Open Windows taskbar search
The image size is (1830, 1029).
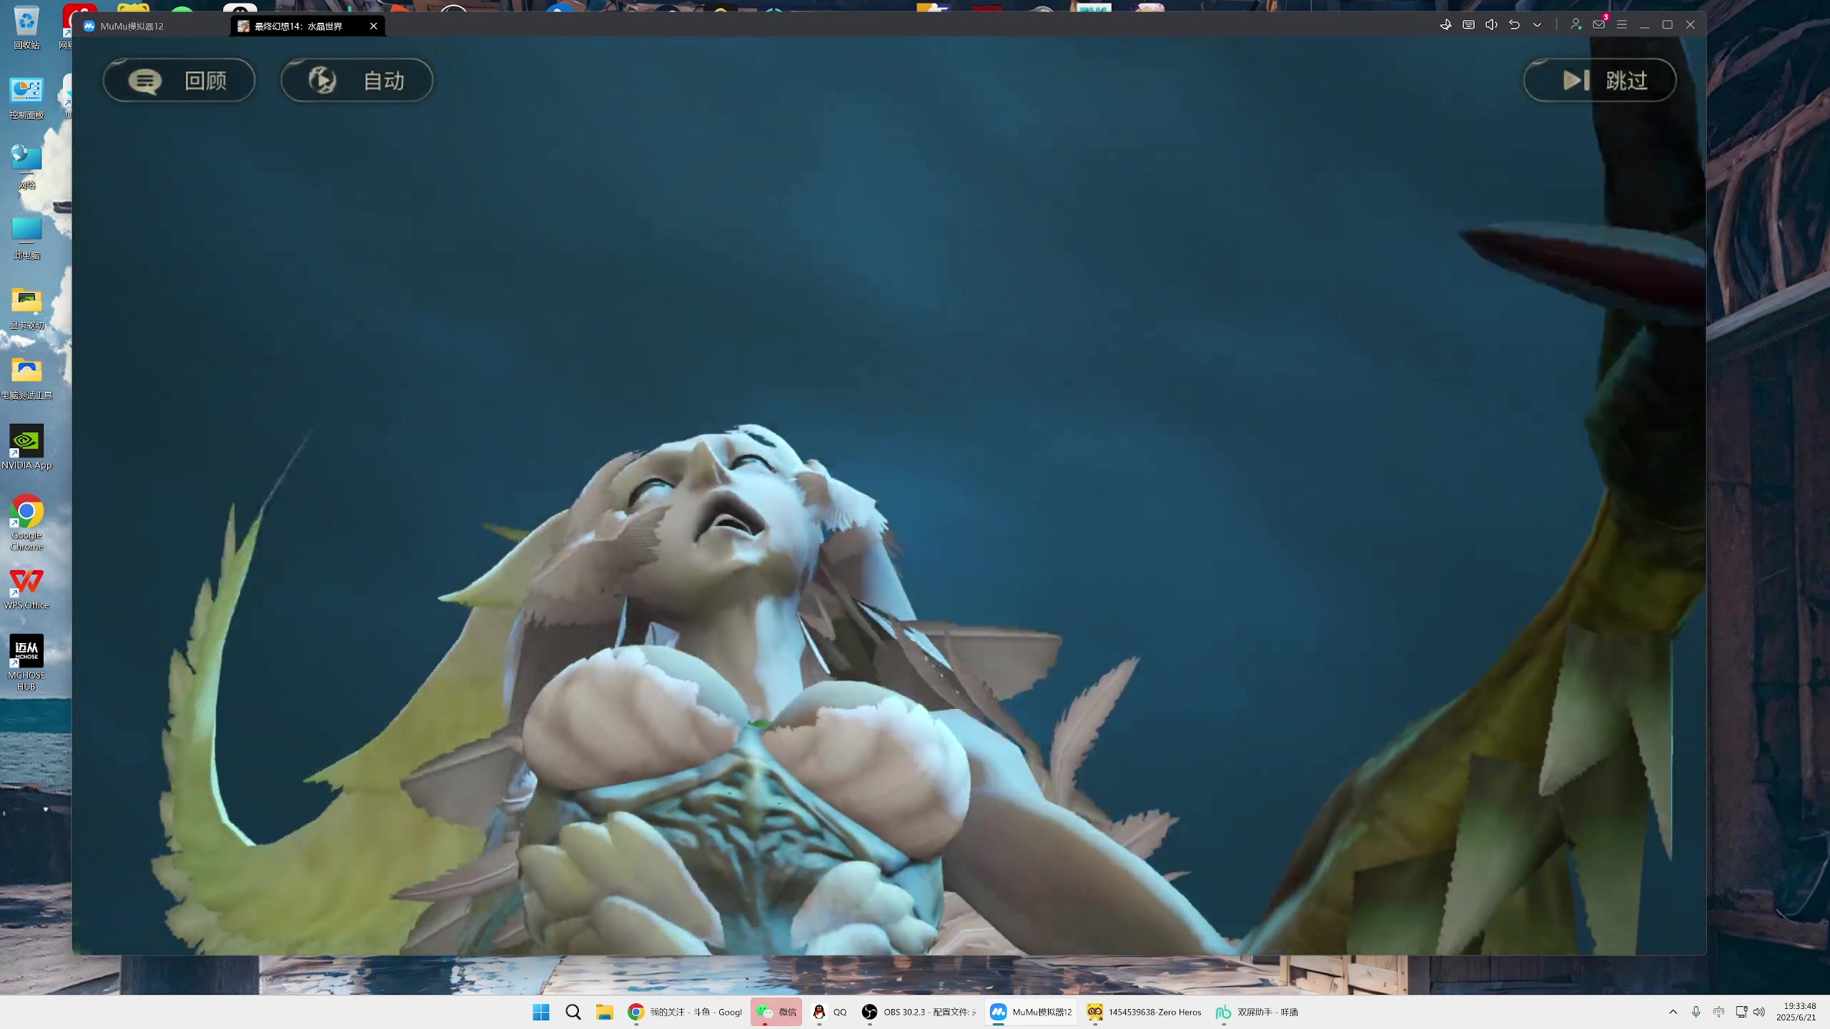click(573, 1012)
